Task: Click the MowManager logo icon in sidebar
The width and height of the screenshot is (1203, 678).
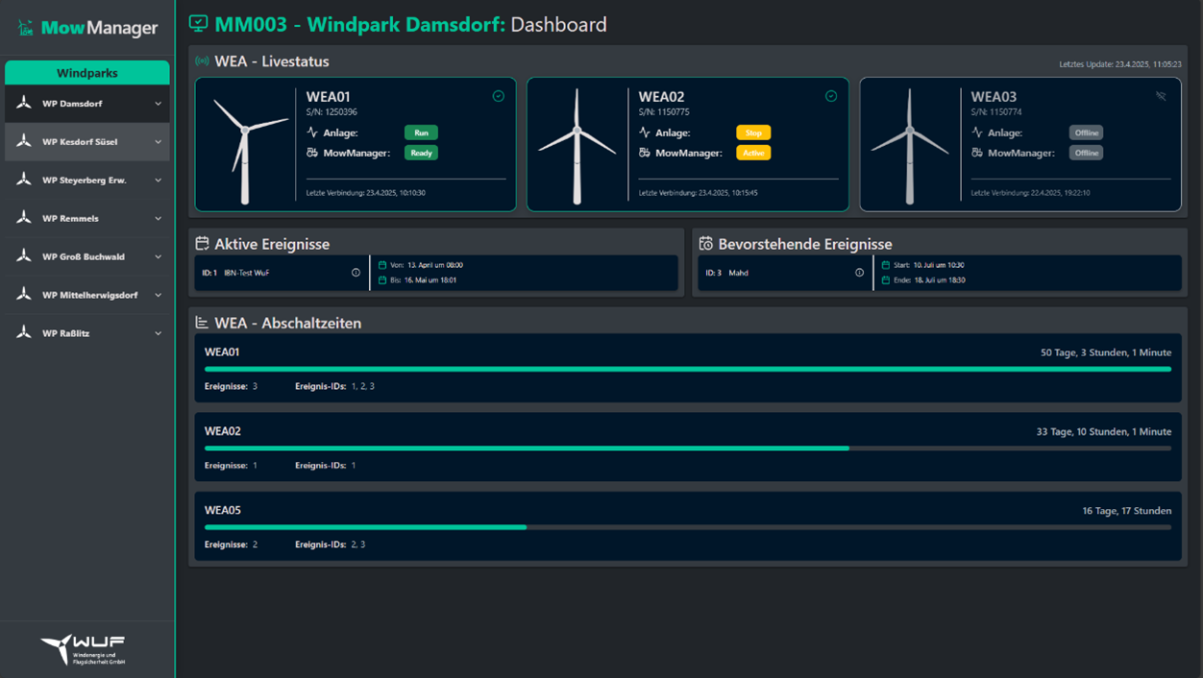Action: [25, 28]
